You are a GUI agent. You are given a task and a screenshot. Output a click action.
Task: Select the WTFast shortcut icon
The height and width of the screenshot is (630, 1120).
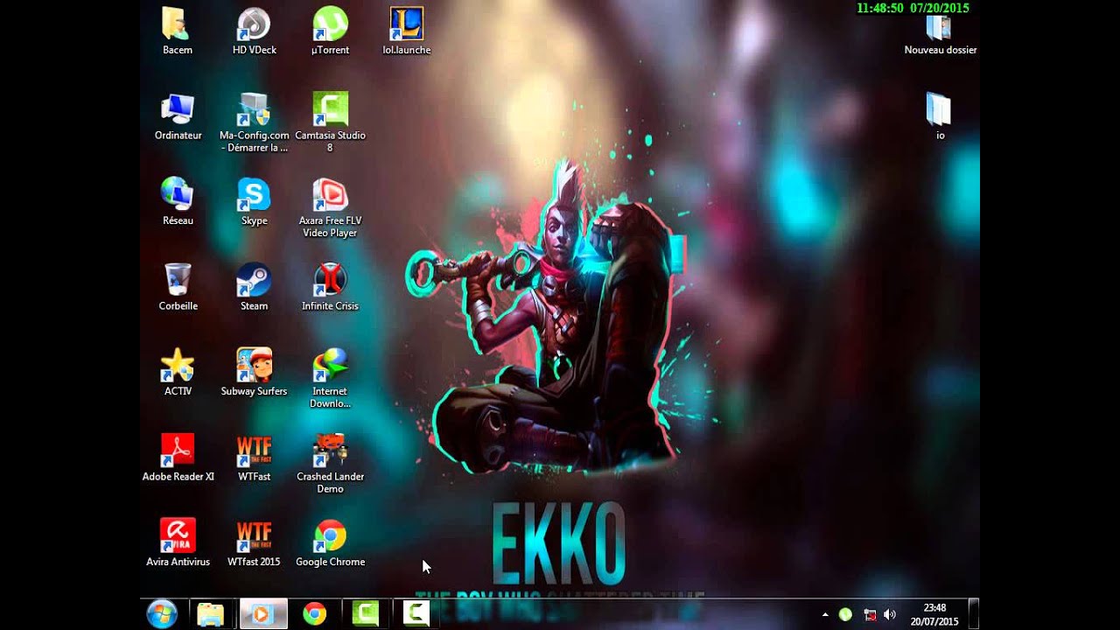click(x=254, y=458)
